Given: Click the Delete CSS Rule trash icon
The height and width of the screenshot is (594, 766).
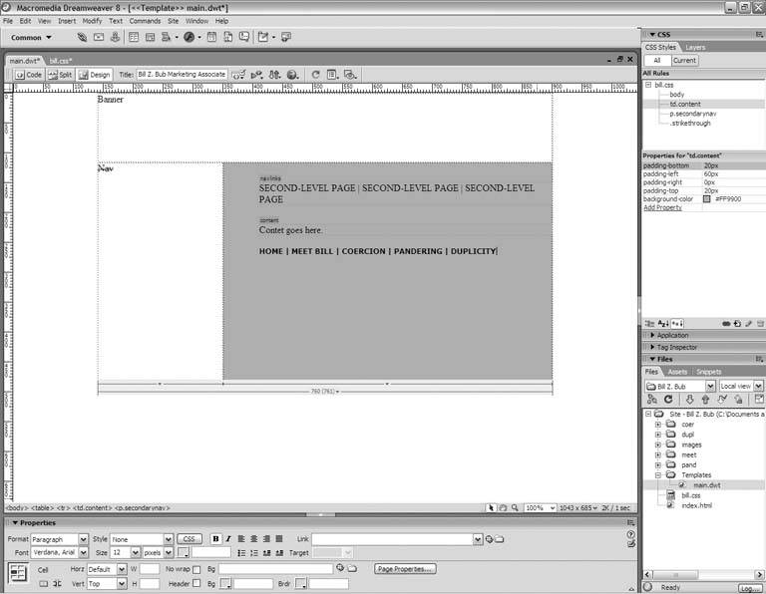Looking at the screenshot, I should (760, 324).
